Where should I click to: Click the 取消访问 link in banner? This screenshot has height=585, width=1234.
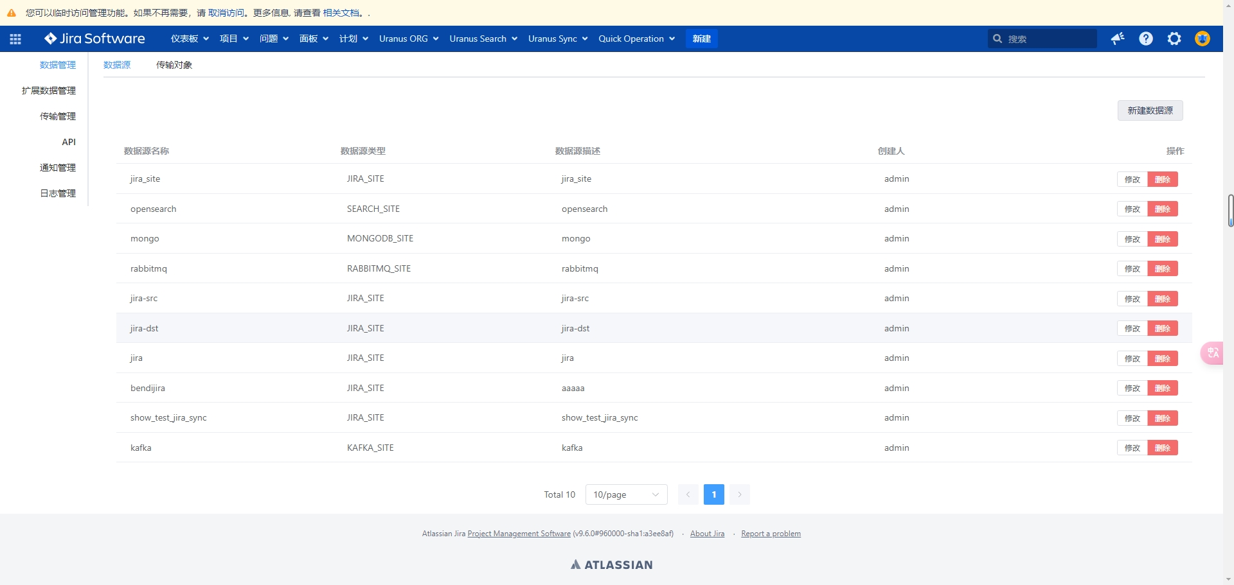pos(226,13)
